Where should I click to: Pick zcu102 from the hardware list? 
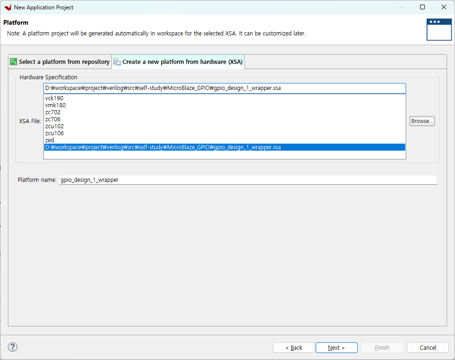(x=54, y=126)
